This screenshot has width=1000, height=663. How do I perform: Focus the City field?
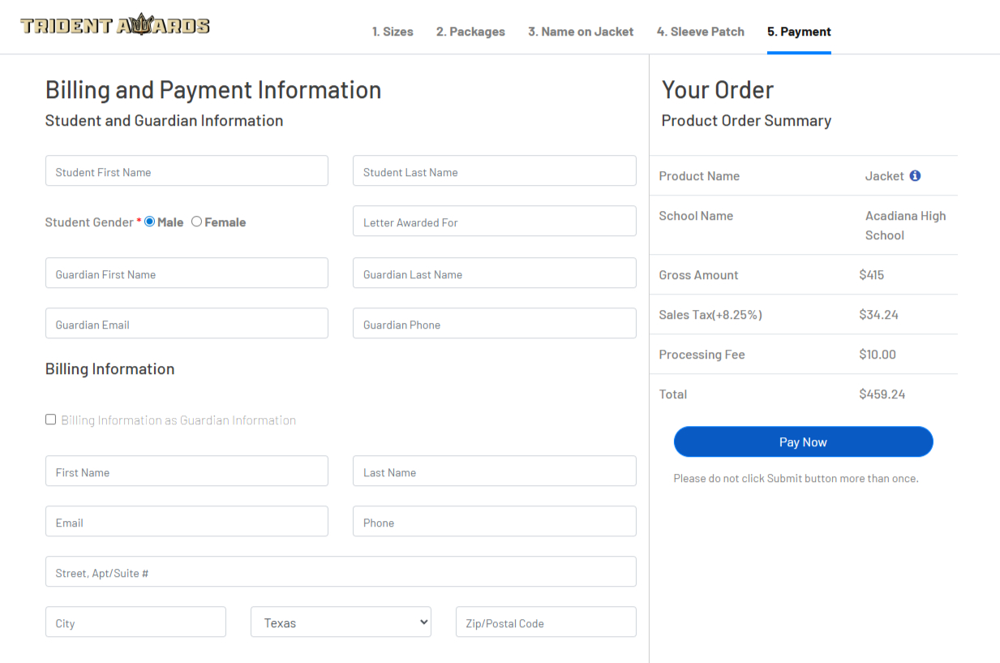click(x=135, y=622)
